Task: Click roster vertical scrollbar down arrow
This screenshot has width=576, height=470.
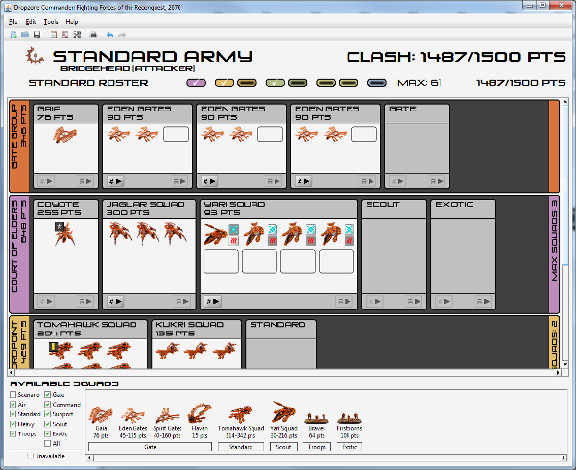Action: coord(565,364)
